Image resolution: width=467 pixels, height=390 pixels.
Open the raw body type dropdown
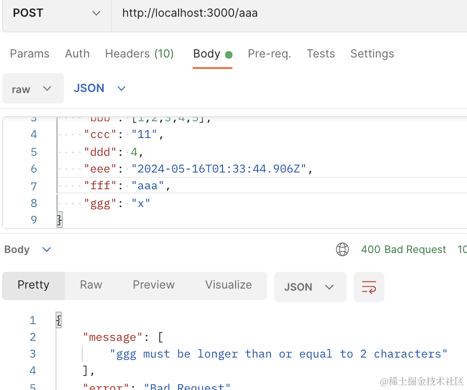pos(32,89)
